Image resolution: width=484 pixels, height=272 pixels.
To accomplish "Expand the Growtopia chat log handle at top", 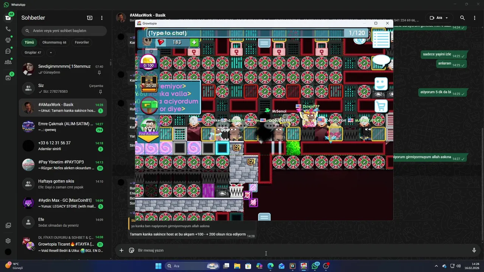I will (x=264, y=43).
